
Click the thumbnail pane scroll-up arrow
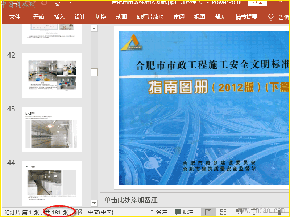tap(94, 29)
